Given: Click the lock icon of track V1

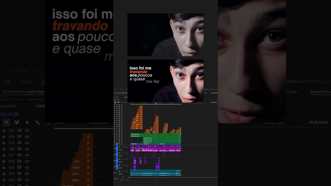Looking at the screenshot, I should pyautogui.click(x=115, y=144).
